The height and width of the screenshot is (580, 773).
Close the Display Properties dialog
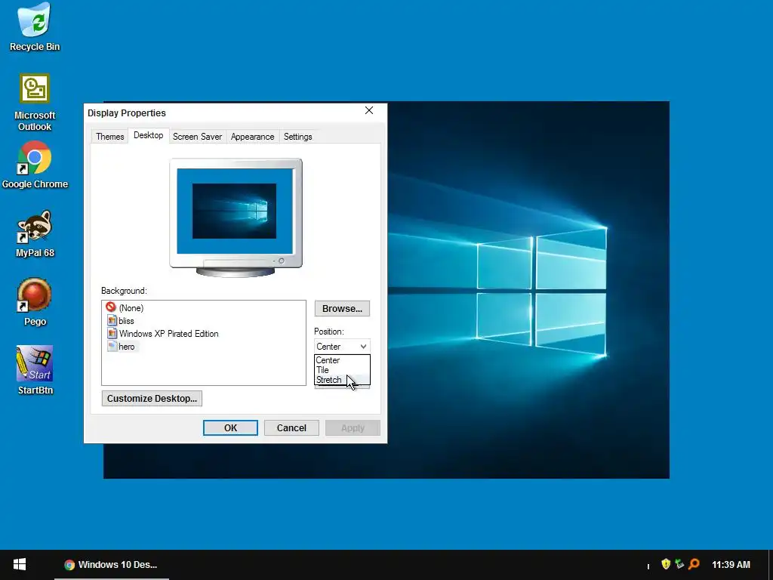[x=368, y=110]
